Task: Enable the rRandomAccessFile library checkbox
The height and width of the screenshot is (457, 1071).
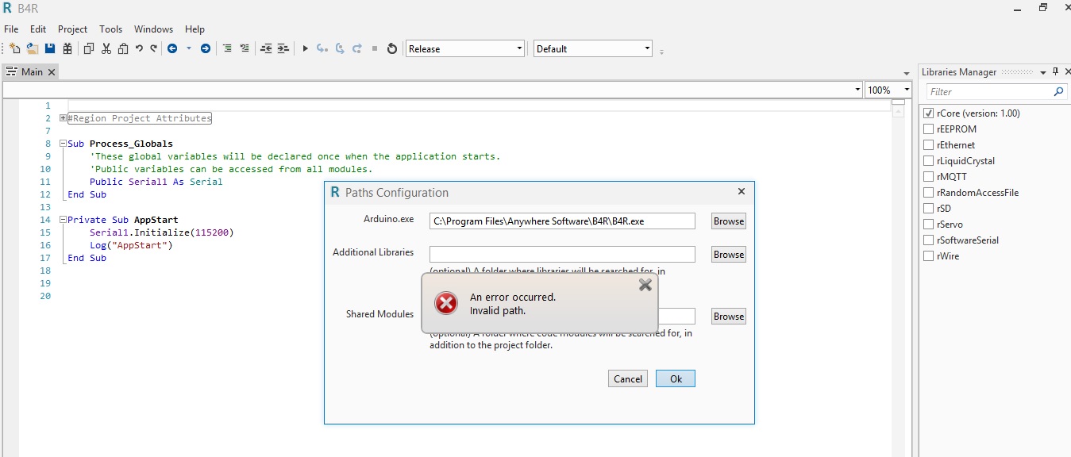Action: (x=929, y=193)
